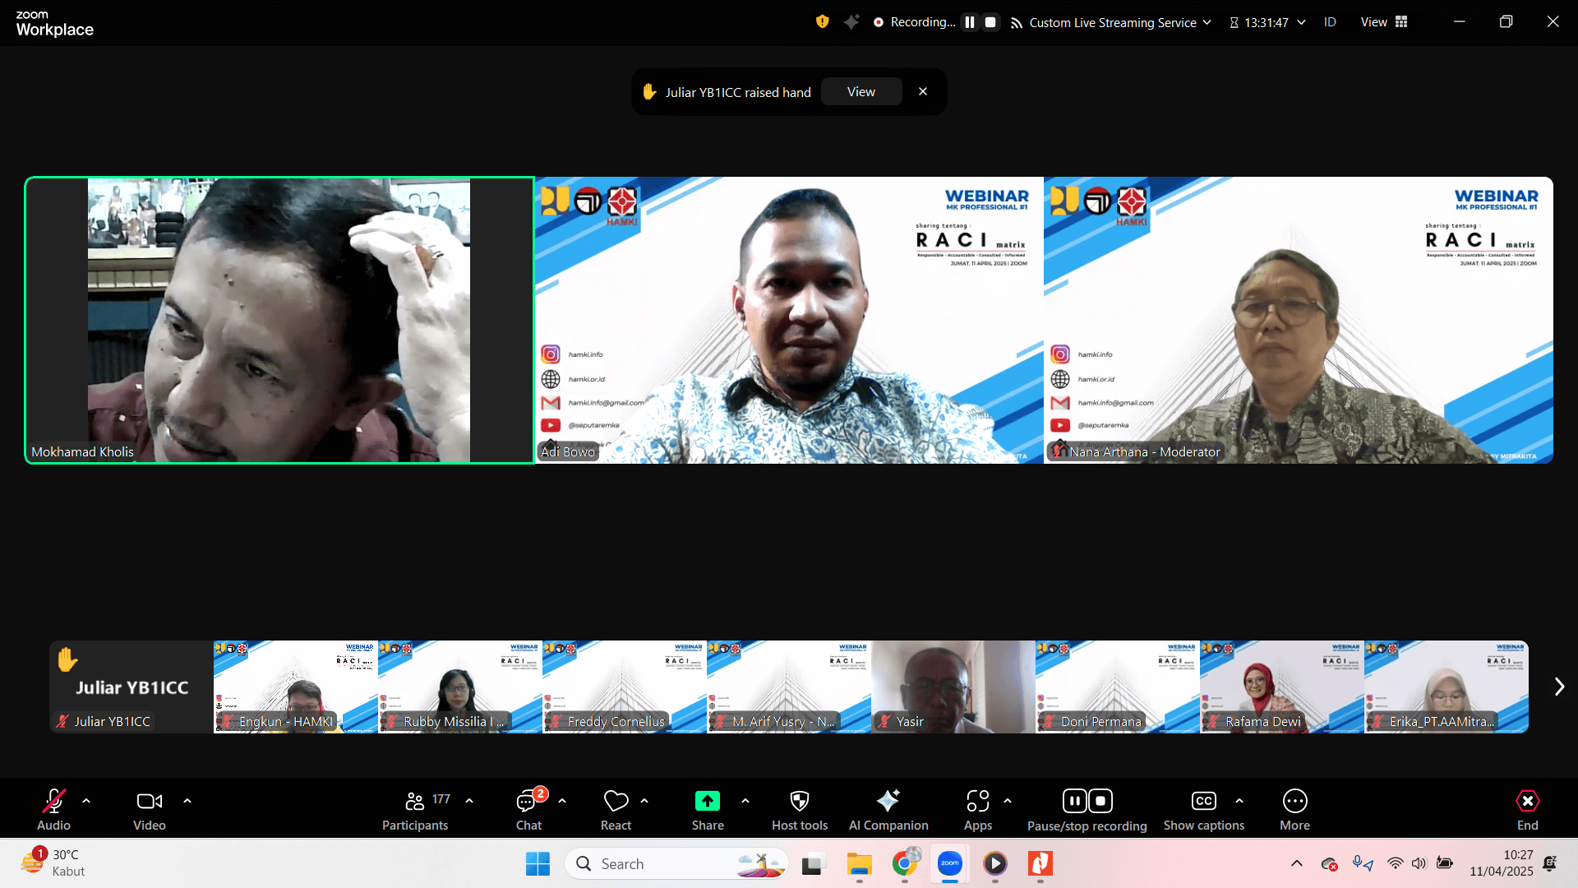Open the More options ellipsis

1294,801
